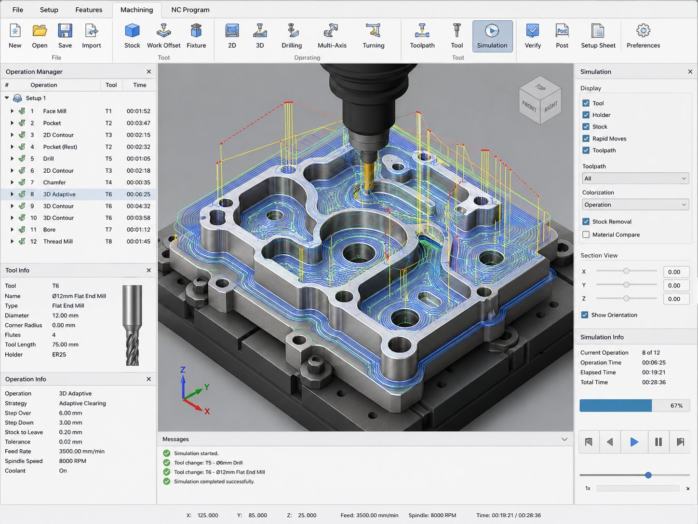This screenshot has height=524, width=698.
Task: Choose the Turning operation icon
Action: [x=373, y=31]
